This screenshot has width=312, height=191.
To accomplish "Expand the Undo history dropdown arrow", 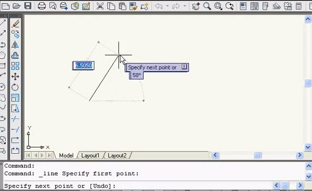I will [x=167, y=6].
